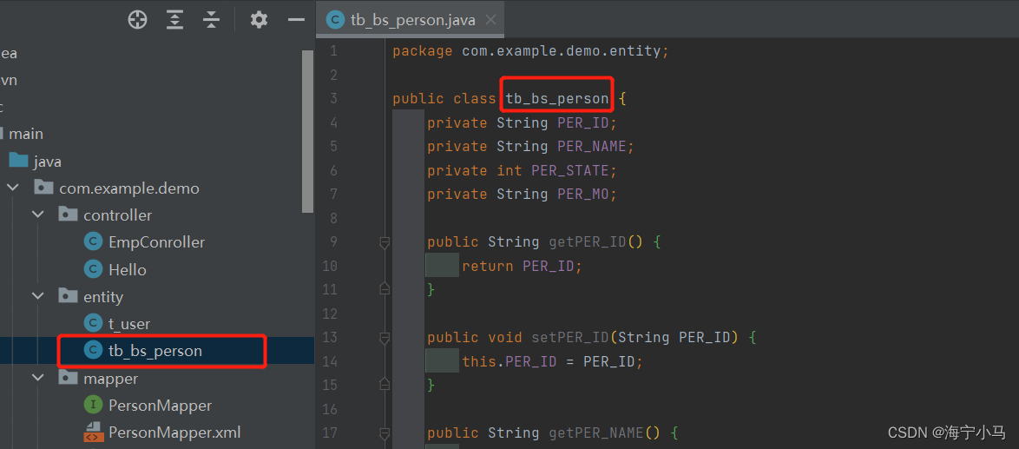The height and width of the screenshot is (449, 1019).
Task: Click the class name tb_bs_person in code
Action: pos(557,99)
